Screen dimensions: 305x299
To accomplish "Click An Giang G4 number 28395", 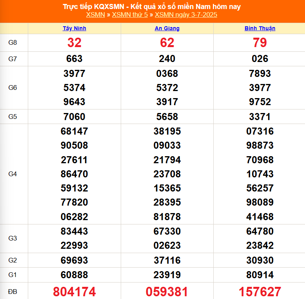I will coord(167,202).
